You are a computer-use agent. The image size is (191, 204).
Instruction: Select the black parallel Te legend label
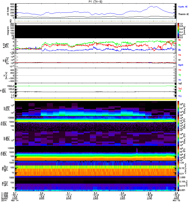pyautogui.click(x=180, y=84)
